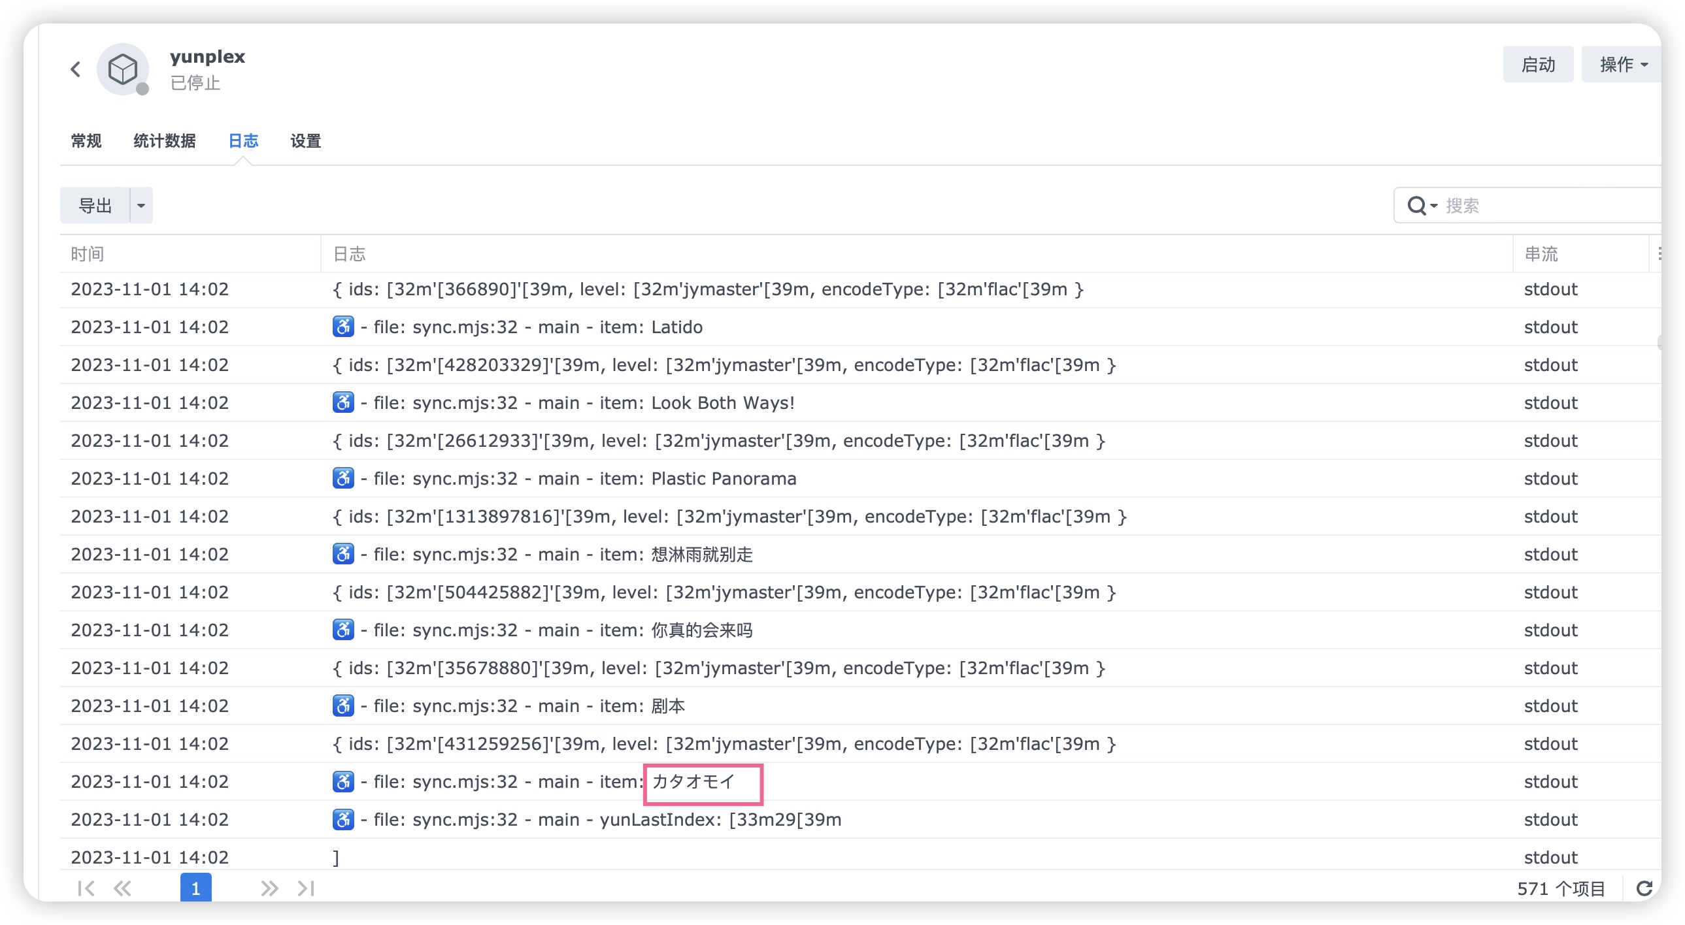The height and width of the screenshot is (925, 1685).
Task: Open the 设置 tab
Action: [305, 140]
